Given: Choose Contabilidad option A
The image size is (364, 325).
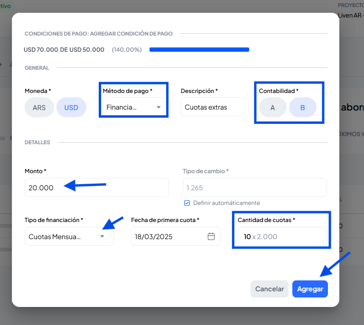Looking at the screenshot, I should (272, 108).
